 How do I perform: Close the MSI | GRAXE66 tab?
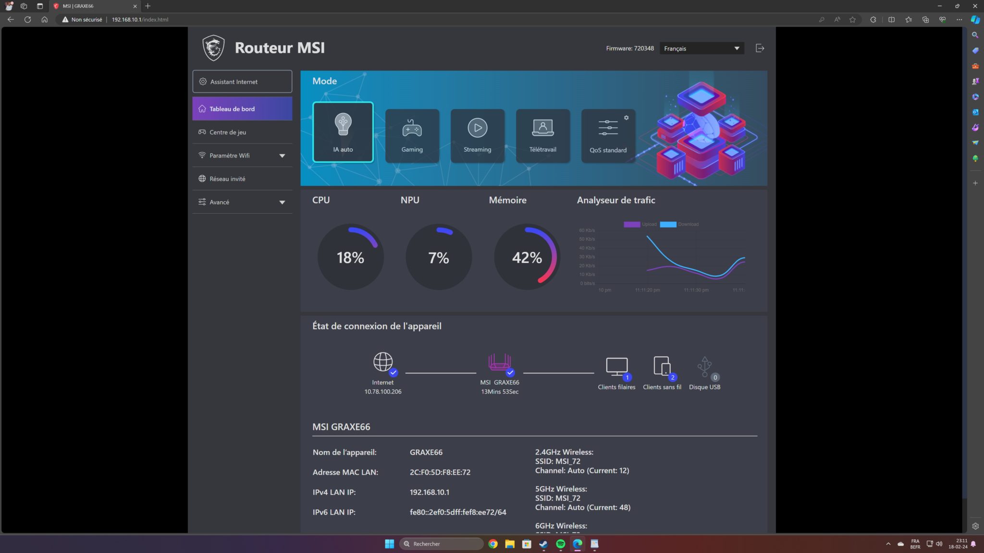tap(135, 6)
